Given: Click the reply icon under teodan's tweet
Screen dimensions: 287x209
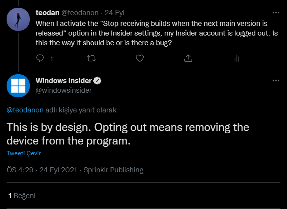Looking at the screenshot, I should (x=41, y=58).
